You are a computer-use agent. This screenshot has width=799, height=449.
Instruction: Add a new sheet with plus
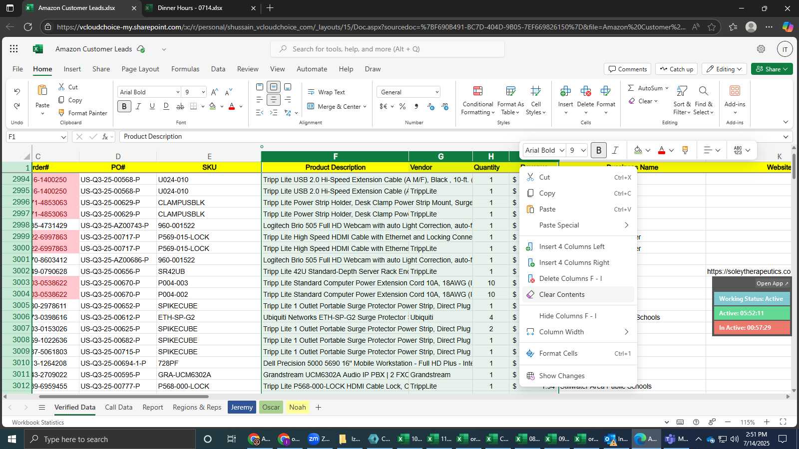(318, 407)
